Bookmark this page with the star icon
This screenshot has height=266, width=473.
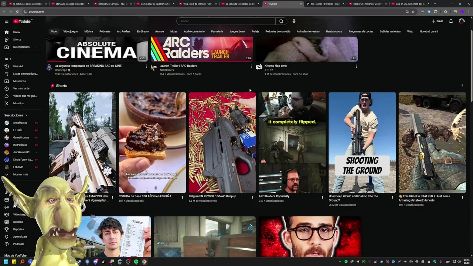[x=413, y=11]
